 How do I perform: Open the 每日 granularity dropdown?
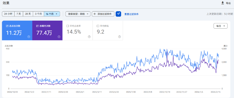(x=221, y=26)
